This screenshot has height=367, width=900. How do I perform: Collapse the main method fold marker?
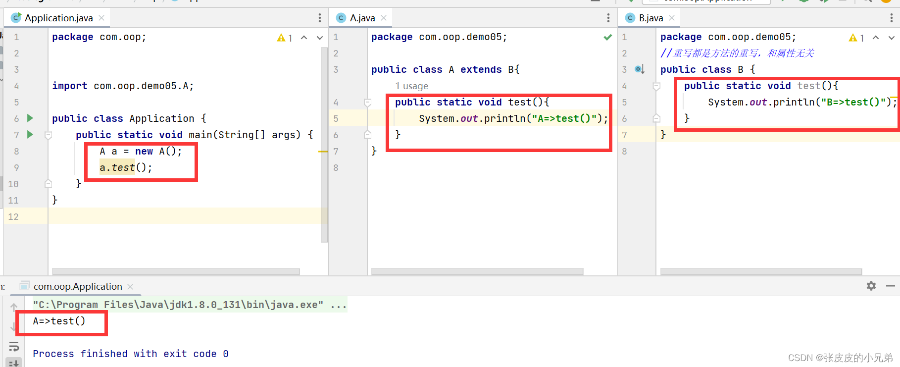(49, 135)
